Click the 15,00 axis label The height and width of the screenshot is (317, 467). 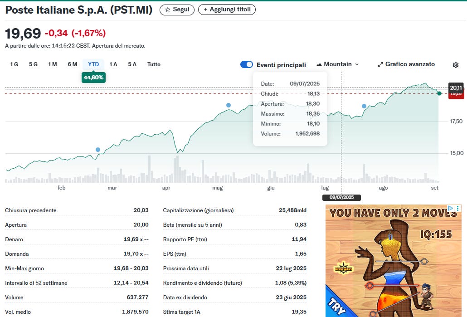[x=457, y=153]
